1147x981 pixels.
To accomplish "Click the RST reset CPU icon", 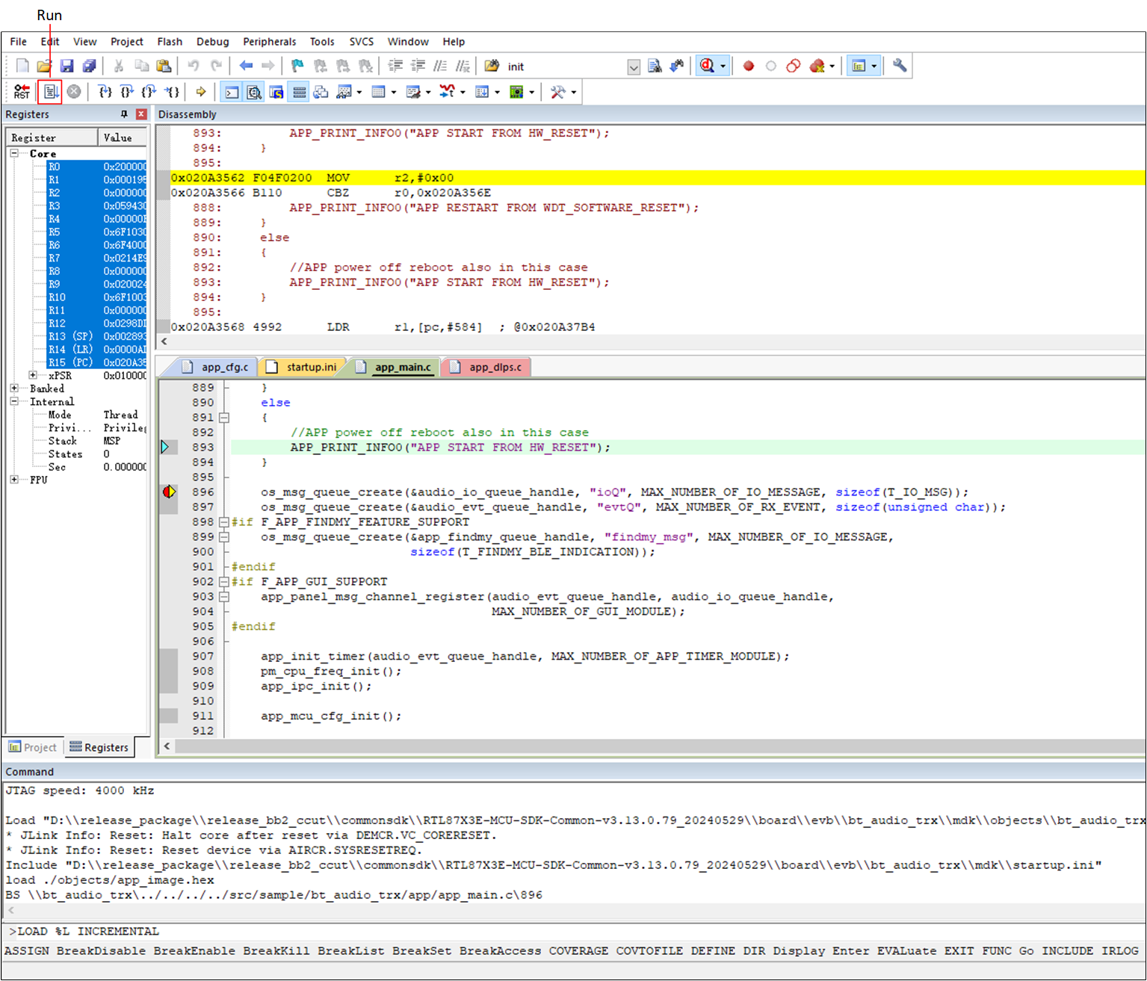I will click(x=22, y=92).
